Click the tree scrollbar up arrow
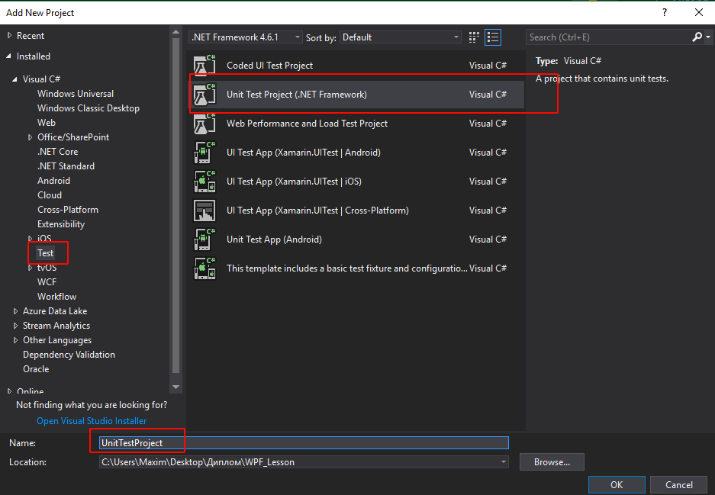This screenshot has width=715, height=495. [x=176, y=32]
